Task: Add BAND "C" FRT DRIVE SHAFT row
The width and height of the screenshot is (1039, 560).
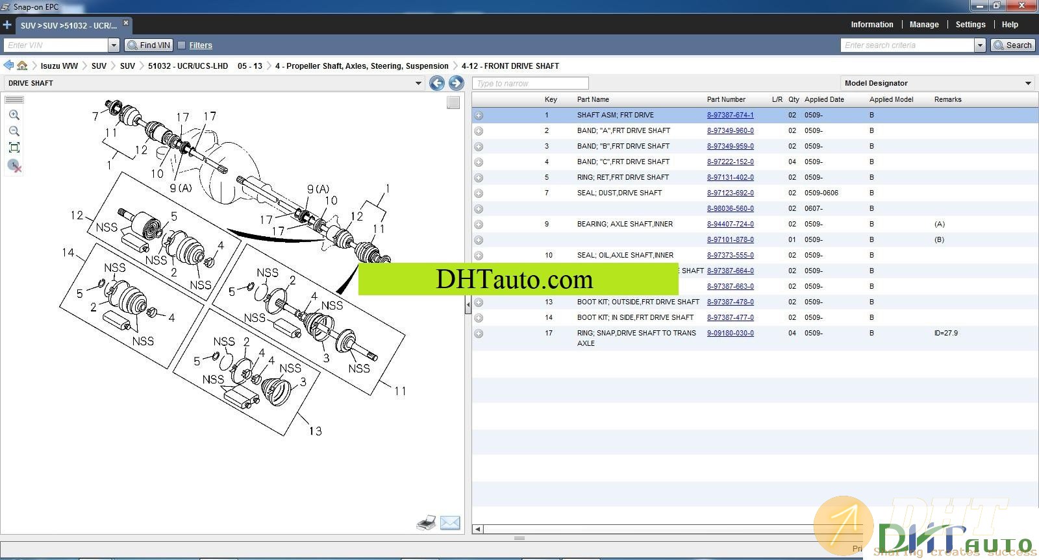Action: (x=479, y=162)
